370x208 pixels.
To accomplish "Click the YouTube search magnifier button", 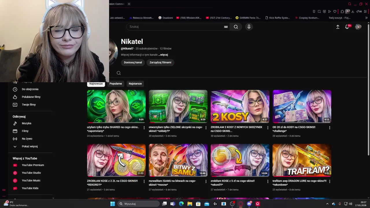I will 236,27.
